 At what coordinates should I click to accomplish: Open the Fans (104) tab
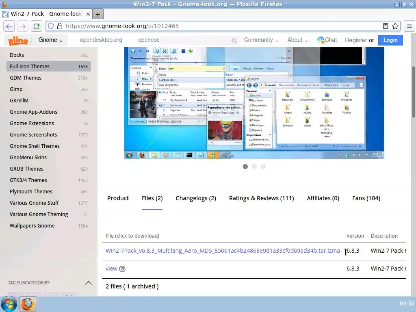[366, 198]
